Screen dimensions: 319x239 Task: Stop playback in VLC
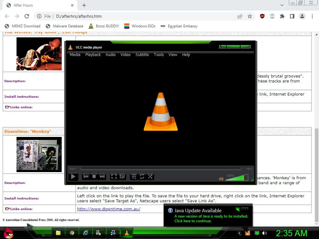(x=94, y=176)
